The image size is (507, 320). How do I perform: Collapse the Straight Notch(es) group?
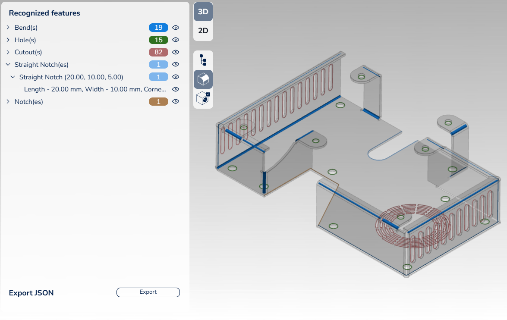coord(8,65)
